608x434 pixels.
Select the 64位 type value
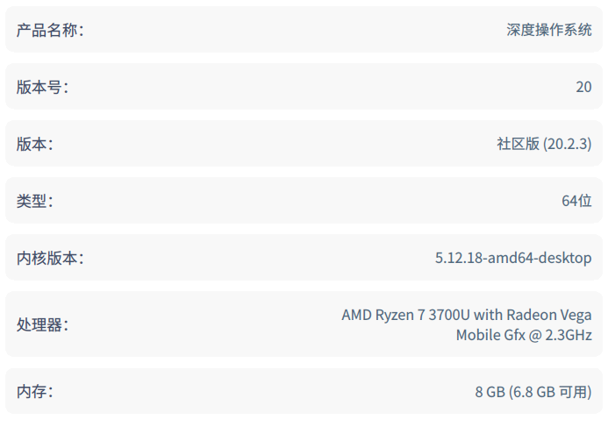[x=576, y=202]
